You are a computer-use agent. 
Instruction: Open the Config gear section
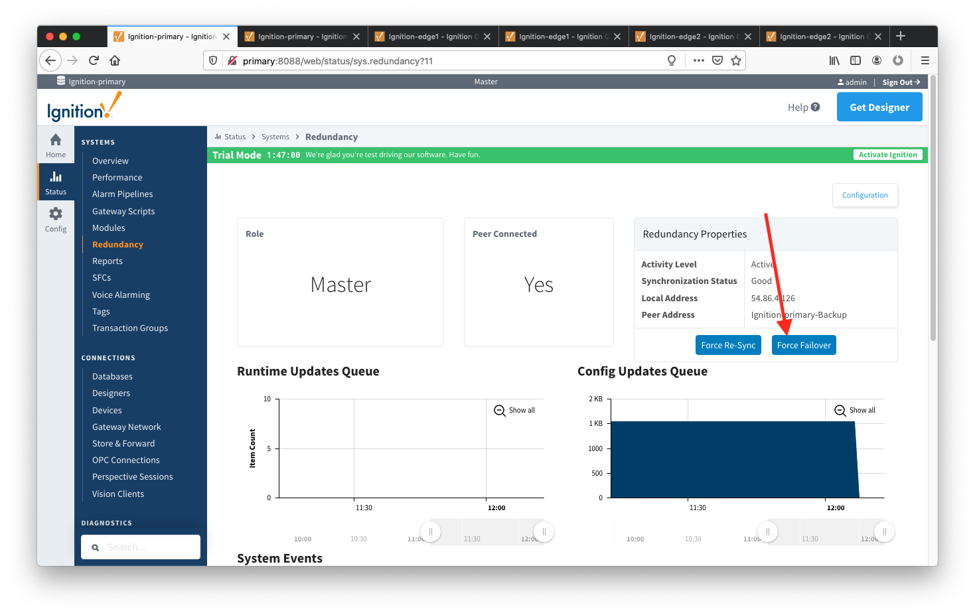coord(56,219)
